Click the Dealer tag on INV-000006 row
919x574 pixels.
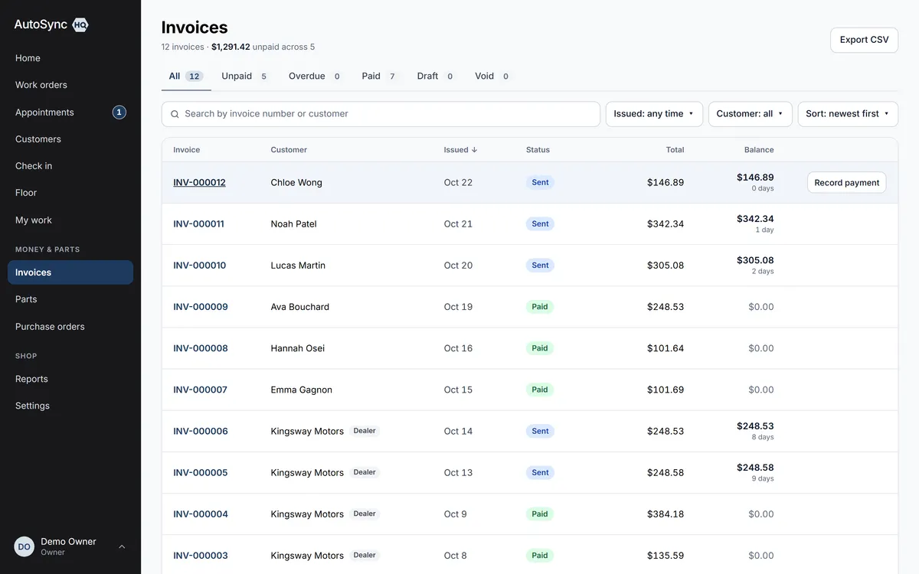tap(365, 431)
